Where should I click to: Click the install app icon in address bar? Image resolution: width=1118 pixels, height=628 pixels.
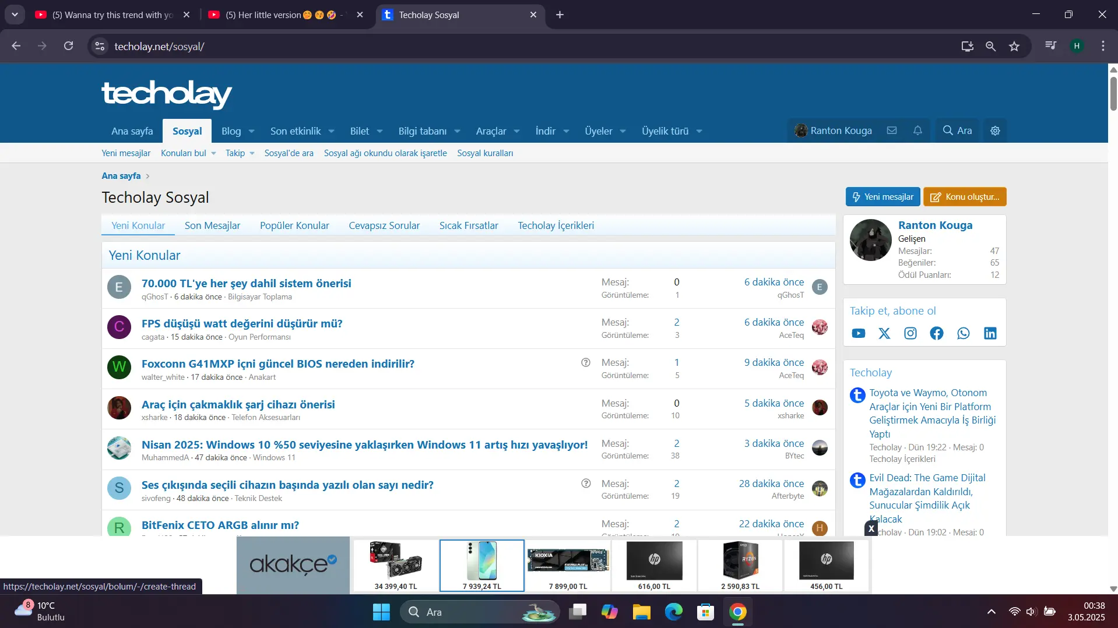pos(967,46)
